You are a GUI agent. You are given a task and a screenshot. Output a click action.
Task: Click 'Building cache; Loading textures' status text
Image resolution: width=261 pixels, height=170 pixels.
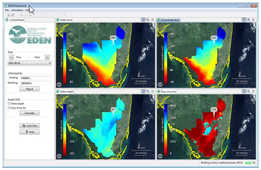point(222,163)
